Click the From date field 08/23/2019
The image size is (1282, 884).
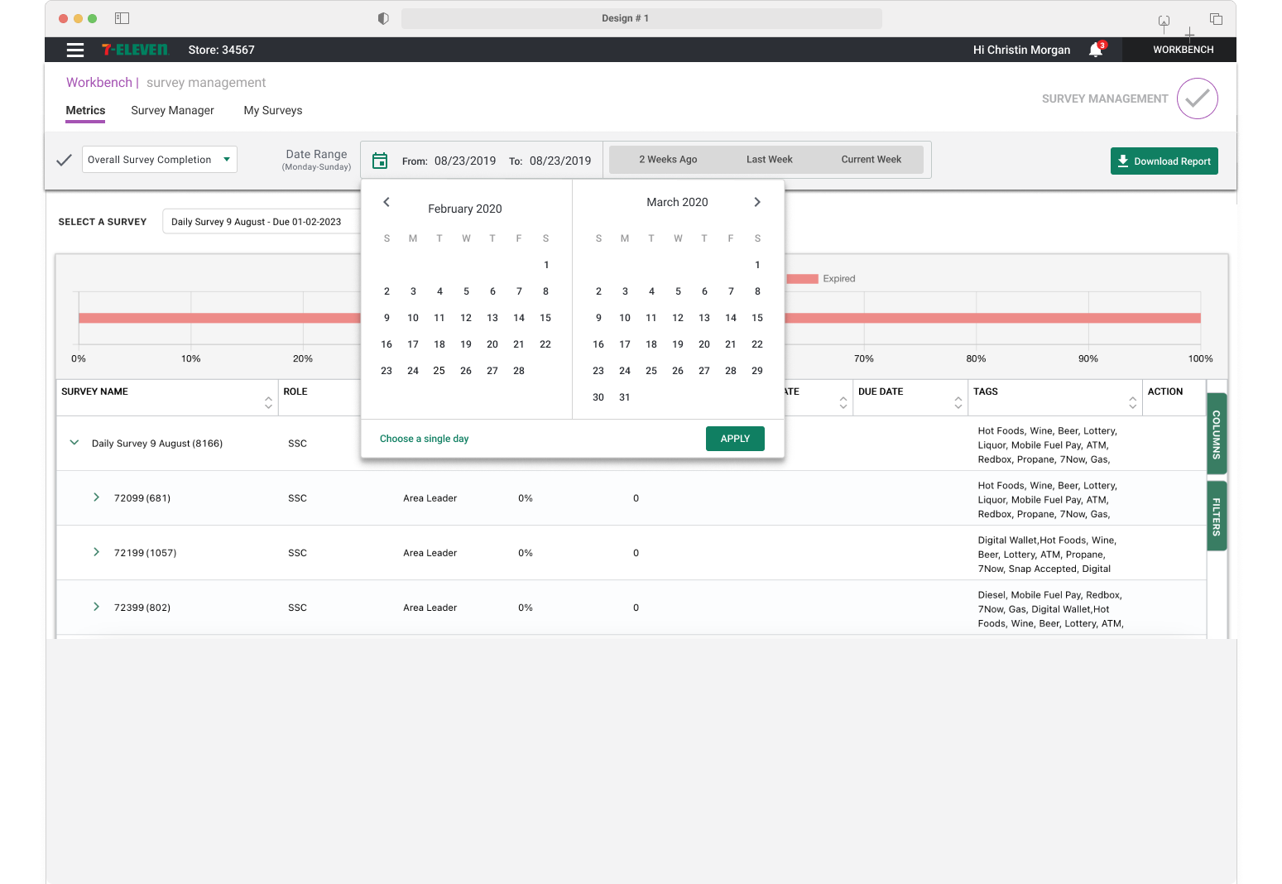(x=465, y=161)
